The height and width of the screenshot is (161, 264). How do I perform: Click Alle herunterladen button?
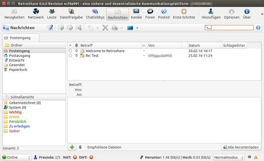[x=241, y=147]
